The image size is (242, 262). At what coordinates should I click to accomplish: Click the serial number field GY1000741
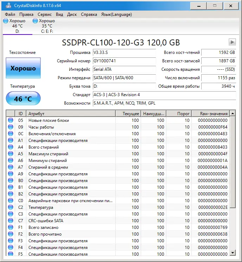[x=124, y=61]
